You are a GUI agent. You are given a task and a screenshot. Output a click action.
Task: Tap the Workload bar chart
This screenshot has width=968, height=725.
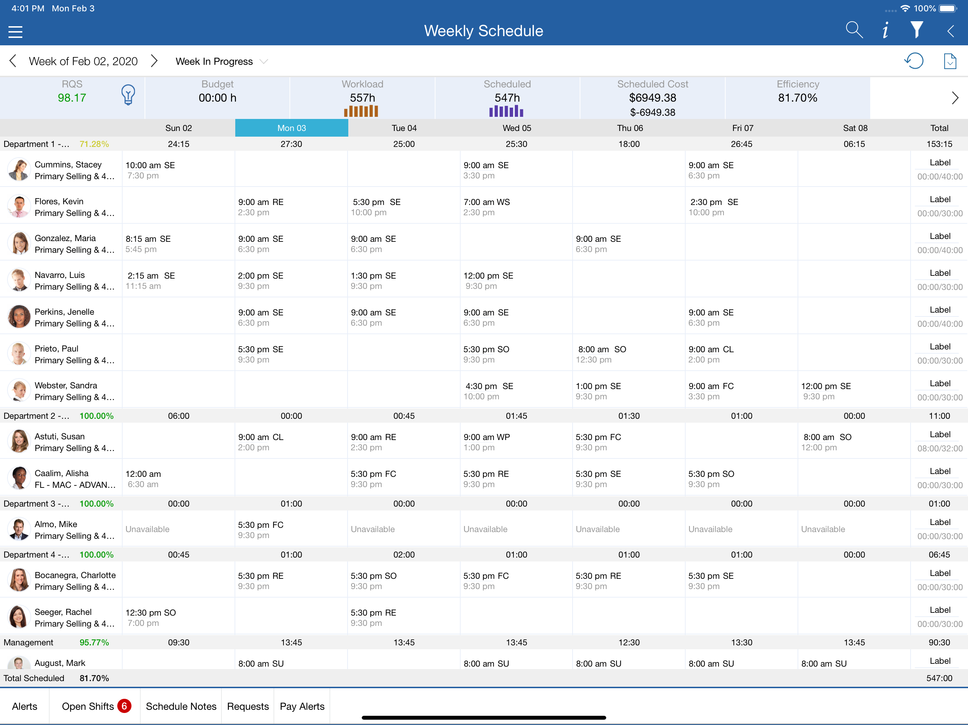[x=361, y=111]
